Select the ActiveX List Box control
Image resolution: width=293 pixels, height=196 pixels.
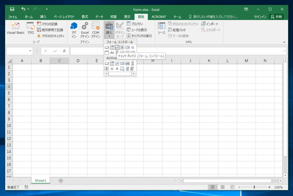tap(122, 63)
